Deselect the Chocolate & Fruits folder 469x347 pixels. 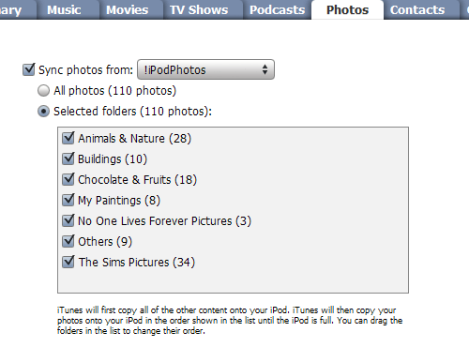[68, 179]
